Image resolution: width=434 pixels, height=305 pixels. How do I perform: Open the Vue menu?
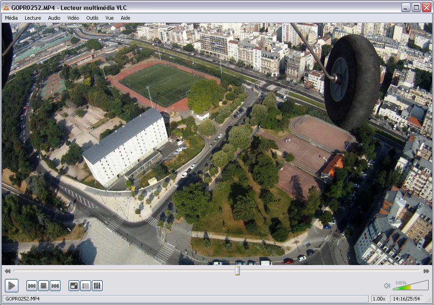pos(109,18)
